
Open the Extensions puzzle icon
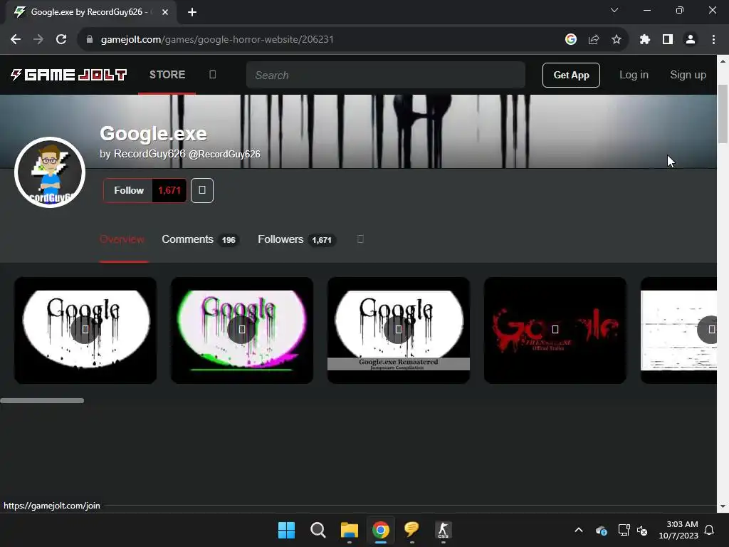(x=644, y=39)
